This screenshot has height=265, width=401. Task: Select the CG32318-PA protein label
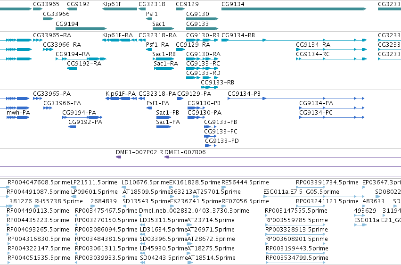(157, 94)
